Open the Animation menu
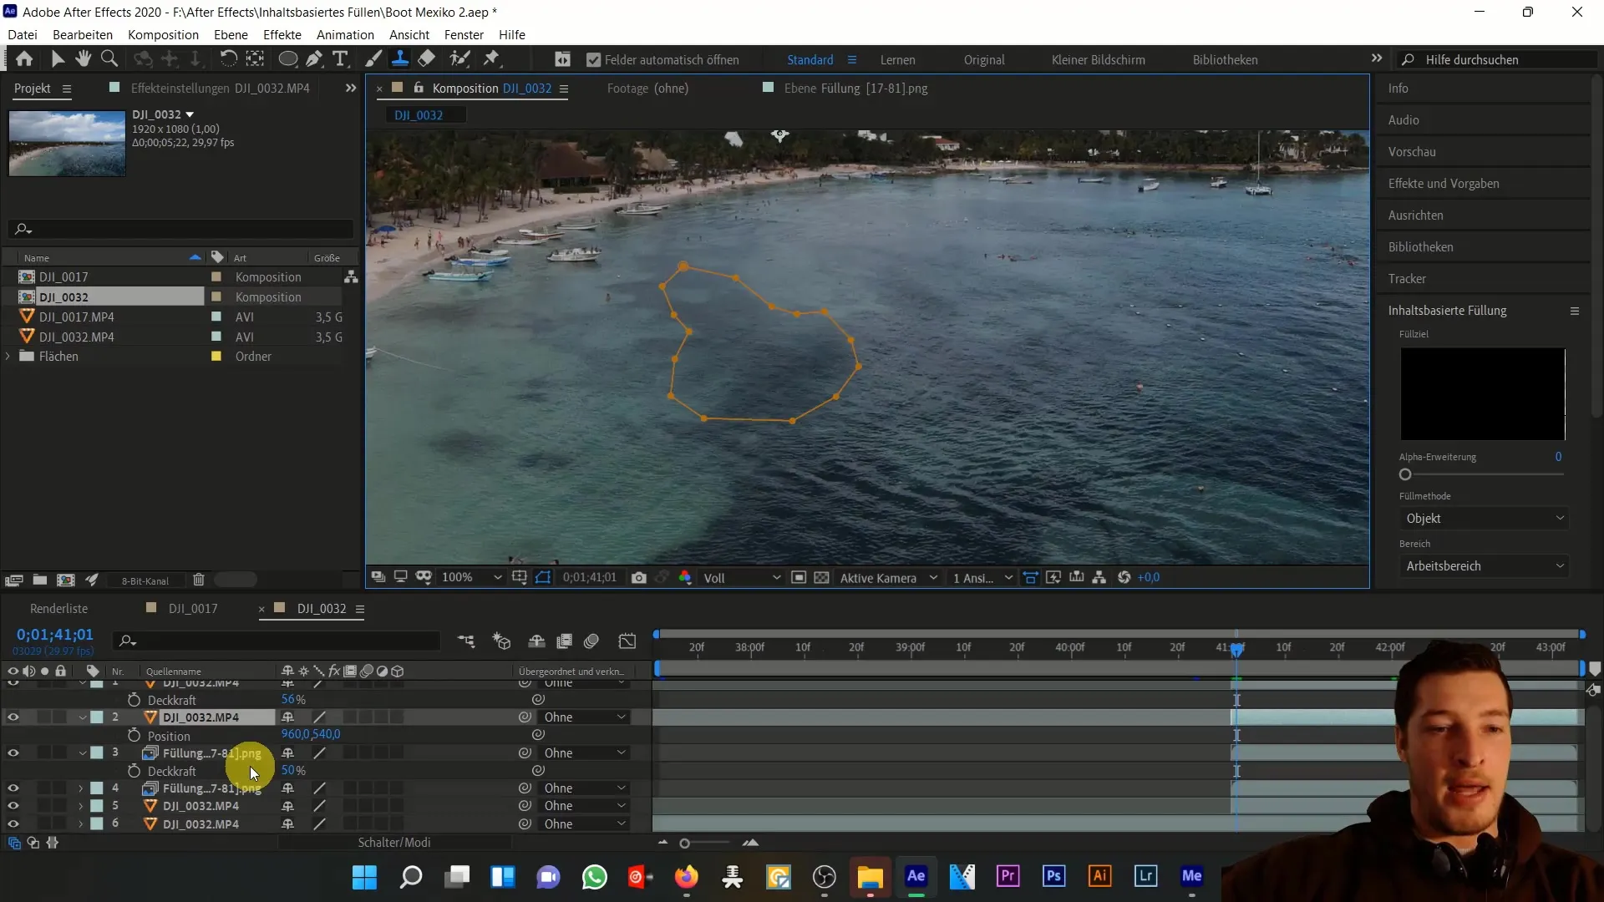Image resolution: width=1604 pixels, height=902 pixels. coord(345,35)
